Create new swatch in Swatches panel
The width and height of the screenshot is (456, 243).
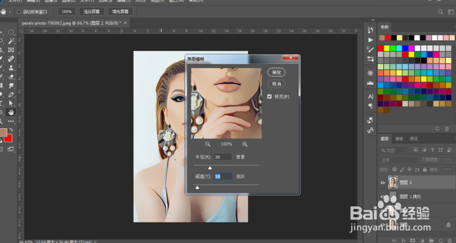click(x=437, y=129)
